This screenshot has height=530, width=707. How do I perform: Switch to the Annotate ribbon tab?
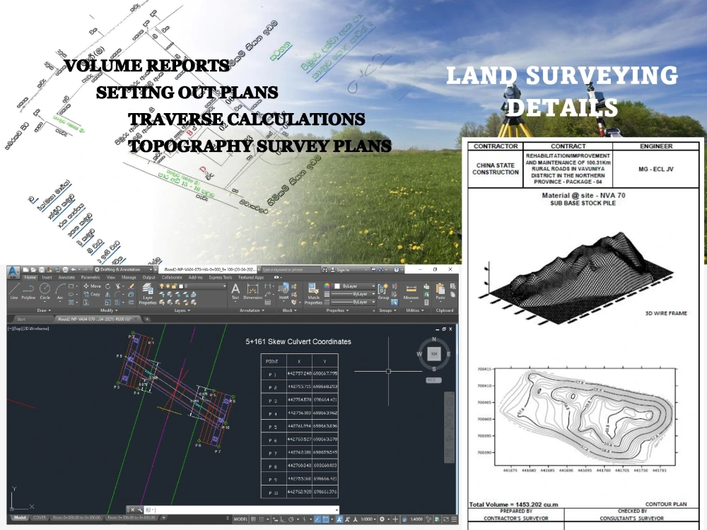pos(66,277)
